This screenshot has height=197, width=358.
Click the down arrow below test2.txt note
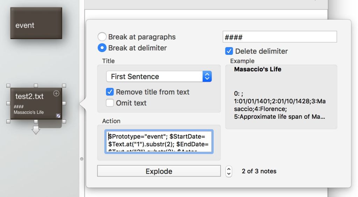click(x=36, y=131)
